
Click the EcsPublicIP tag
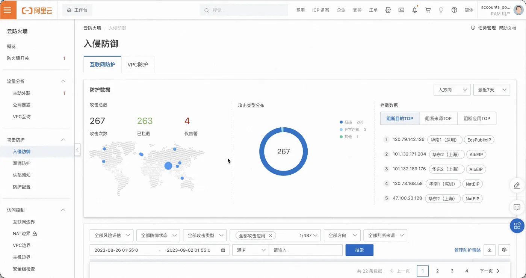(479, 140)
